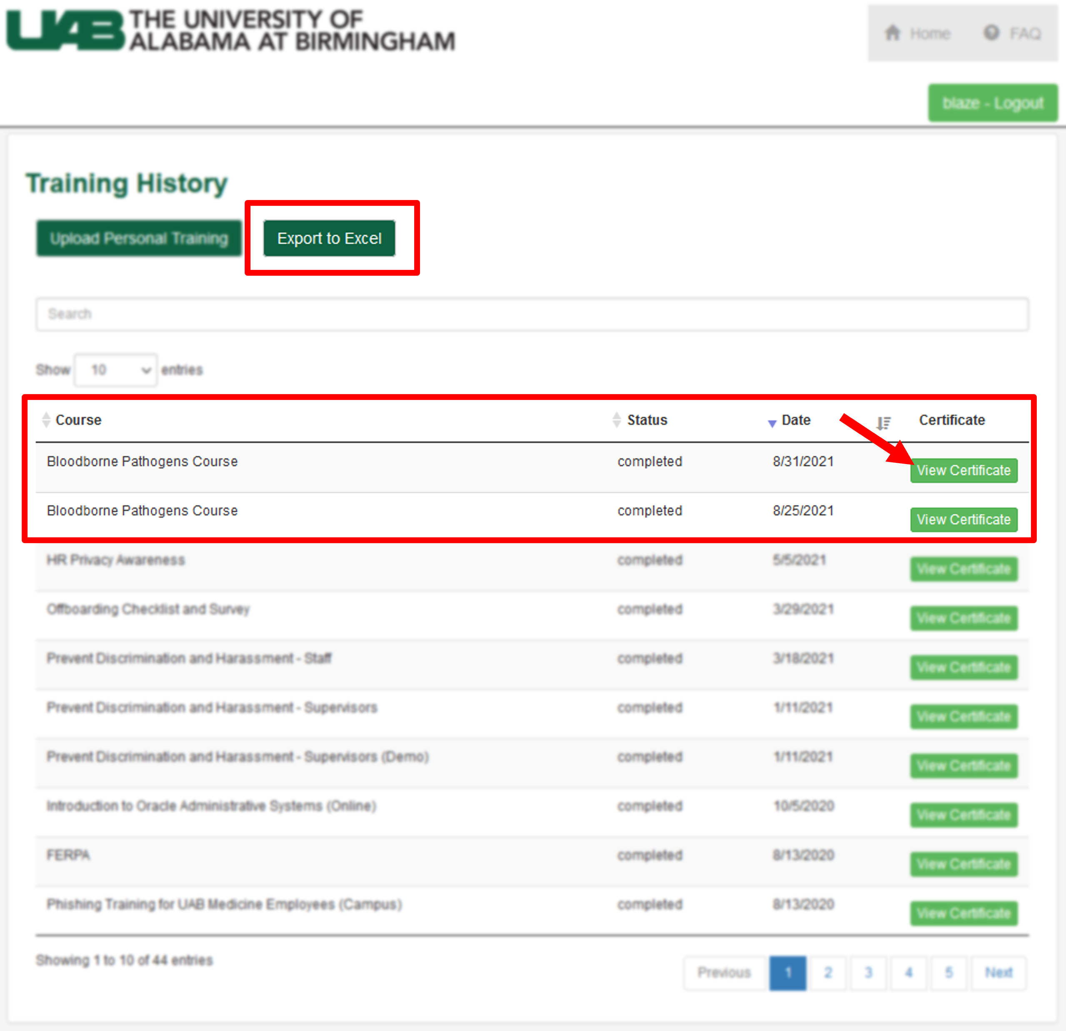The width and height of the screenshot is (1066, 1031).
Task: Click the sort-order icon beside Date
Action: click(883, 422)
